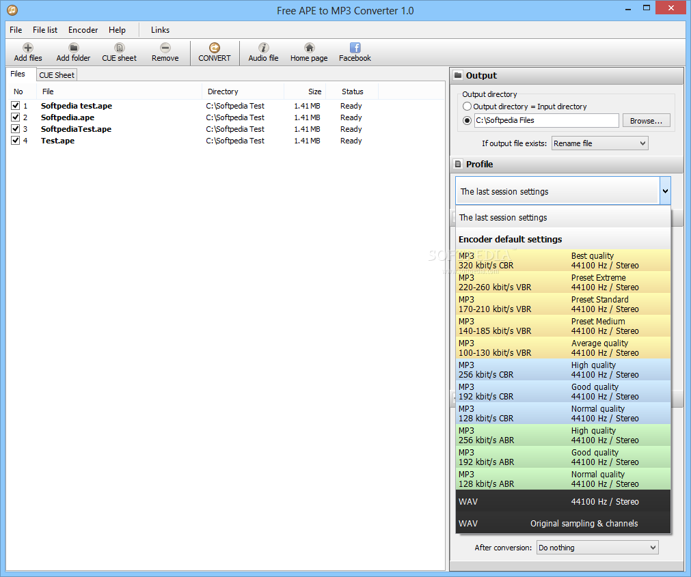
Task: Sort by the Status column header
Action: (352, 92)
